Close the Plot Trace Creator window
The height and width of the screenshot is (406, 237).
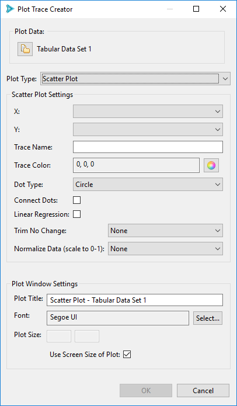(223, 9)
